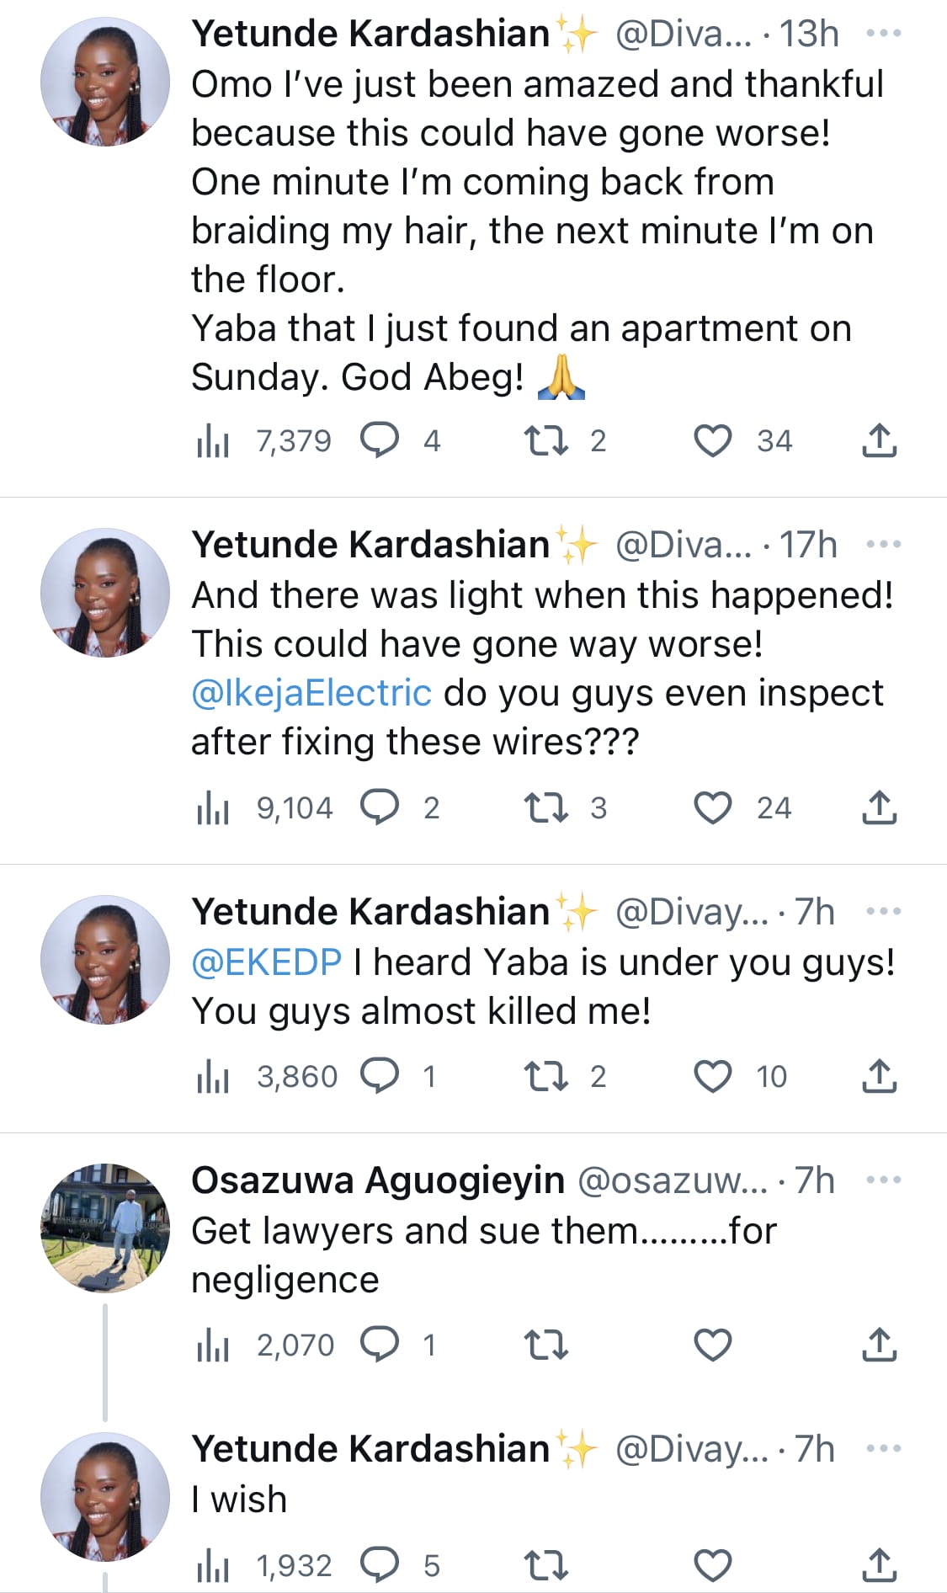This screenshot has height=1593, width=947.
Task: Share the 'Get lawyers and sue them' tweet
Action: 879,1345
